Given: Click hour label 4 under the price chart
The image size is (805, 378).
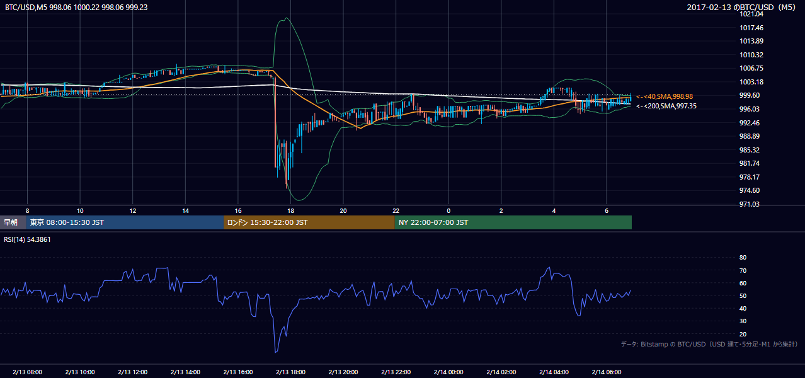Looking at the screenshot, I should click(x=554, y=210).
